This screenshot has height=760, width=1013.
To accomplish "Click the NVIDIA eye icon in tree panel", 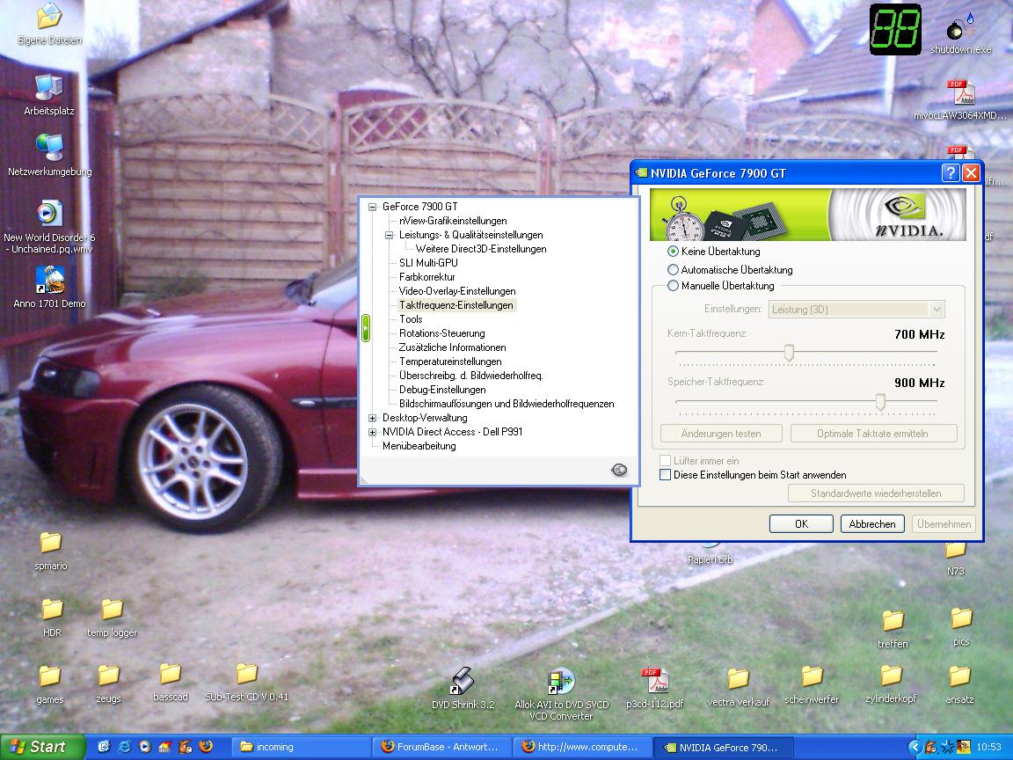I will coord(619,470).
